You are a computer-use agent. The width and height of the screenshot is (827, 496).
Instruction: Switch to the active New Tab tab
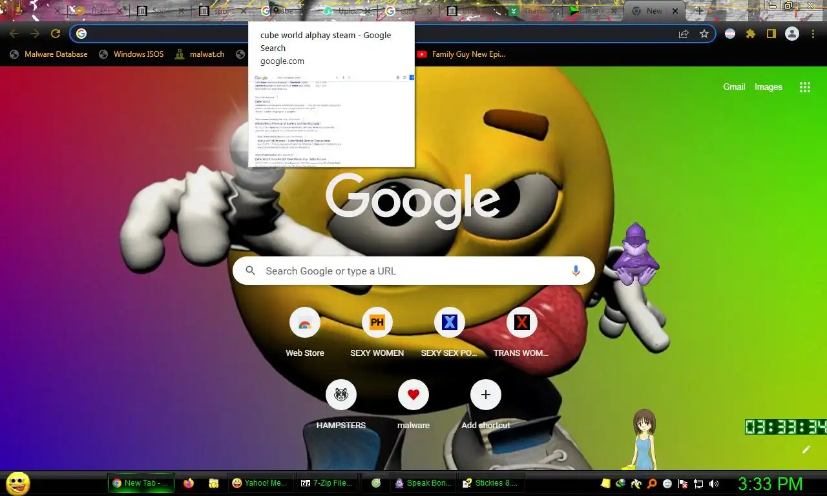[x=654, y=11]
